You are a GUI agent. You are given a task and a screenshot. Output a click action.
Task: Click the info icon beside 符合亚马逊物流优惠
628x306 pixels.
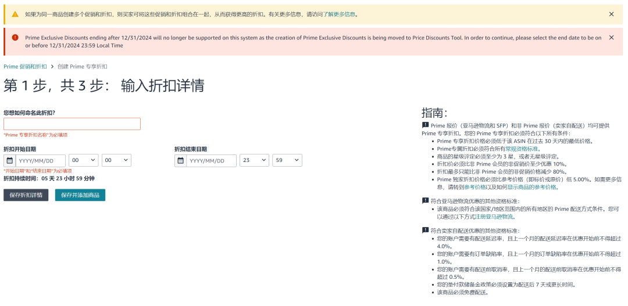[425, 201]
